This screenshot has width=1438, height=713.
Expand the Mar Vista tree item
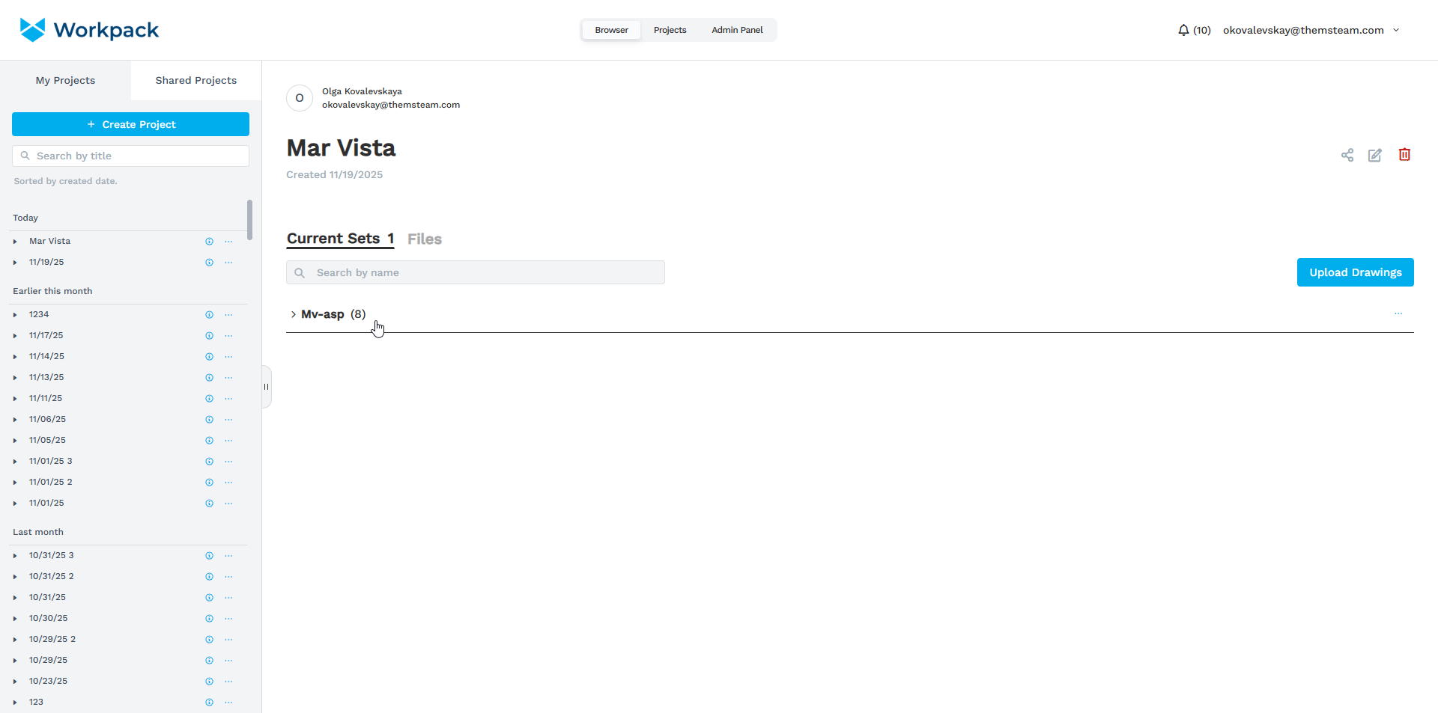[x=15, y=242]
